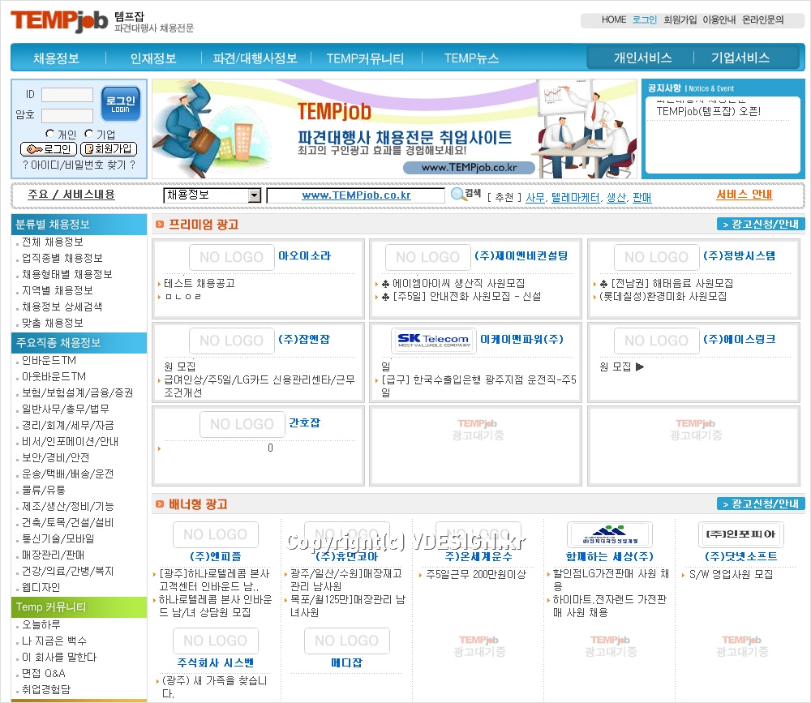Click 함께하는 세상(주) logo image

click(x=610, y=535)
